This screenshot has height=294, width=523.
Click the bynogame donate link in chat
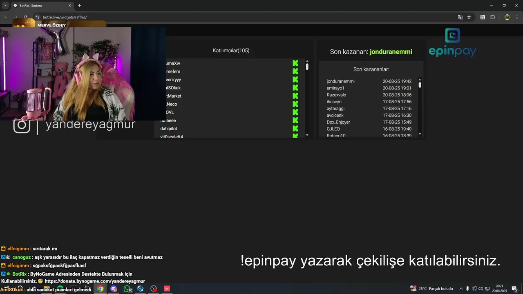tap(95, 281)
